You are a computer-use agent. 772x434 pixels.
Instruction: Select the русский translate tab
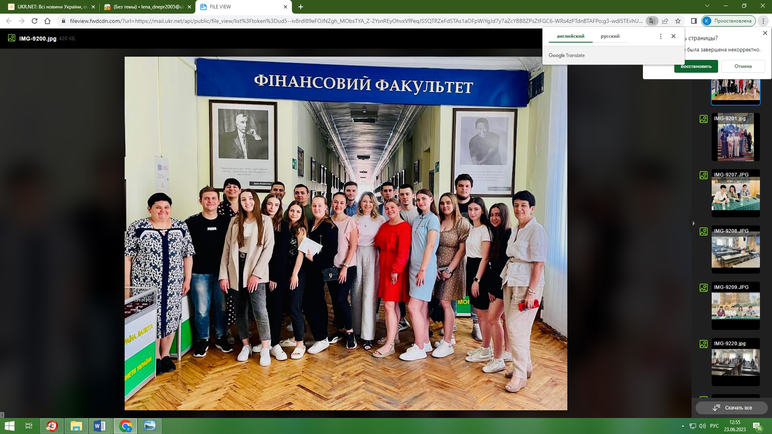(610, 36)
